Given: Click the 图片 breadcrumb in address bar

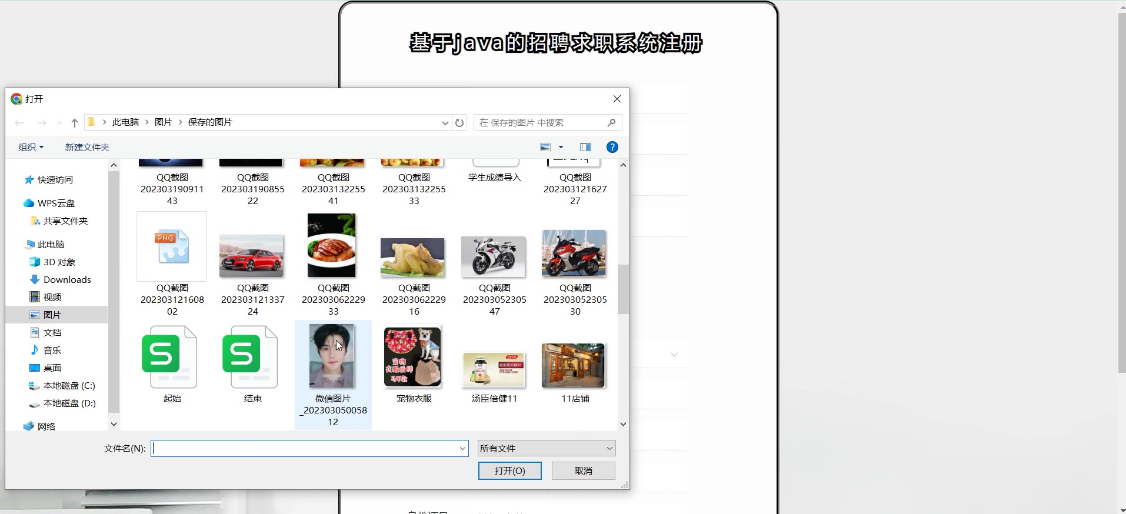Looking at the screenshot, I should pyautogui.click(x=163, y=122).
